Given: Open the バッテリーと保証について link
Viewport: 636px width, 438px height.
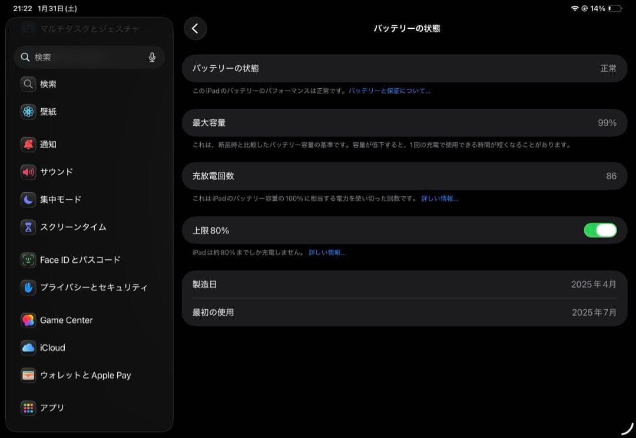Looking at the screenshot, I should pyautogui.click(x=390, y=91).
